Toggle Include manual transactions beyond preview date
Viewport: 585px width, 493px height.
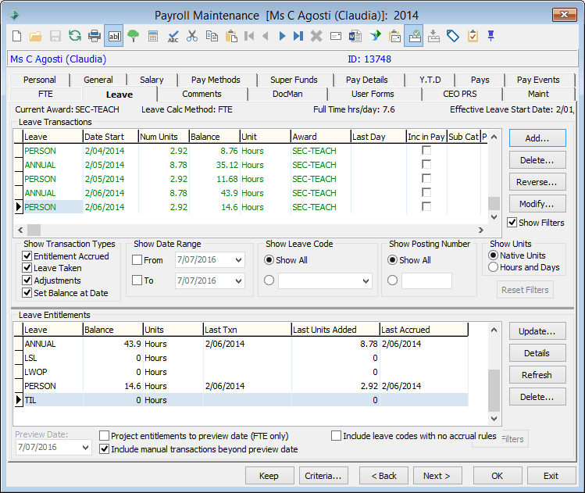tap(105, 449)
